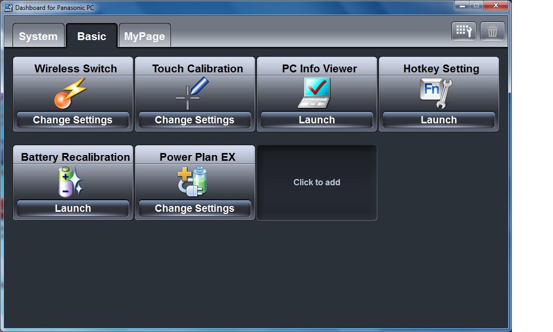The width and height of the screenshot is (553, 332).
Task: Click the Power Plan EX battery plug icon
Action: [x=192, y=181]
